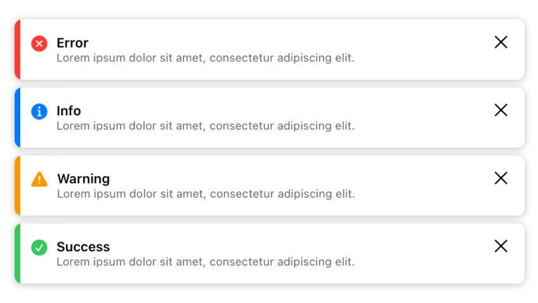The height and width of the screenshot is (303, 538).
Task: Click the green accent bar on Success toast
Action: coord(18,254)
